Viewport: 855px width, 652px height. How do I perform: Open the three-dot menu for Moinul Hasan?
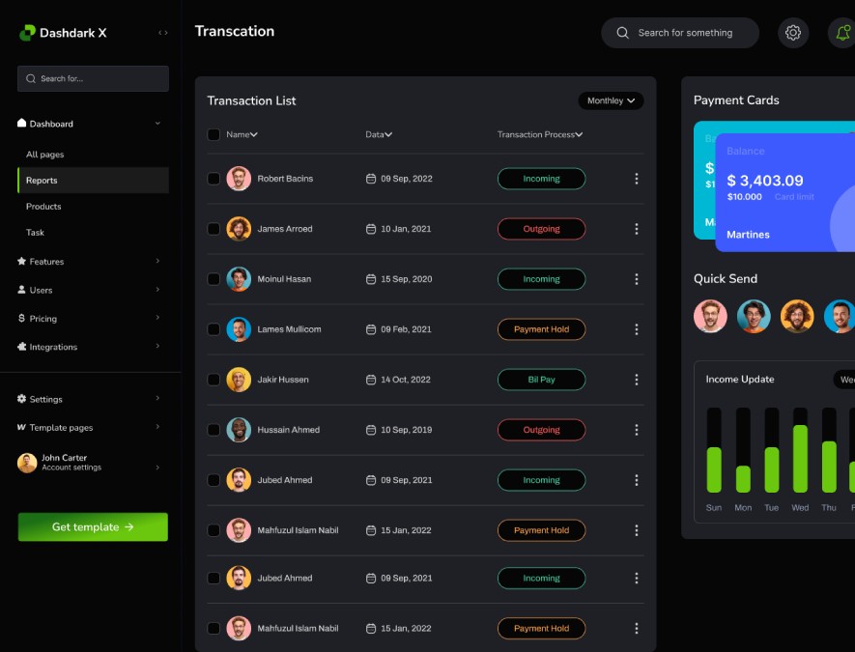(636, 279)
